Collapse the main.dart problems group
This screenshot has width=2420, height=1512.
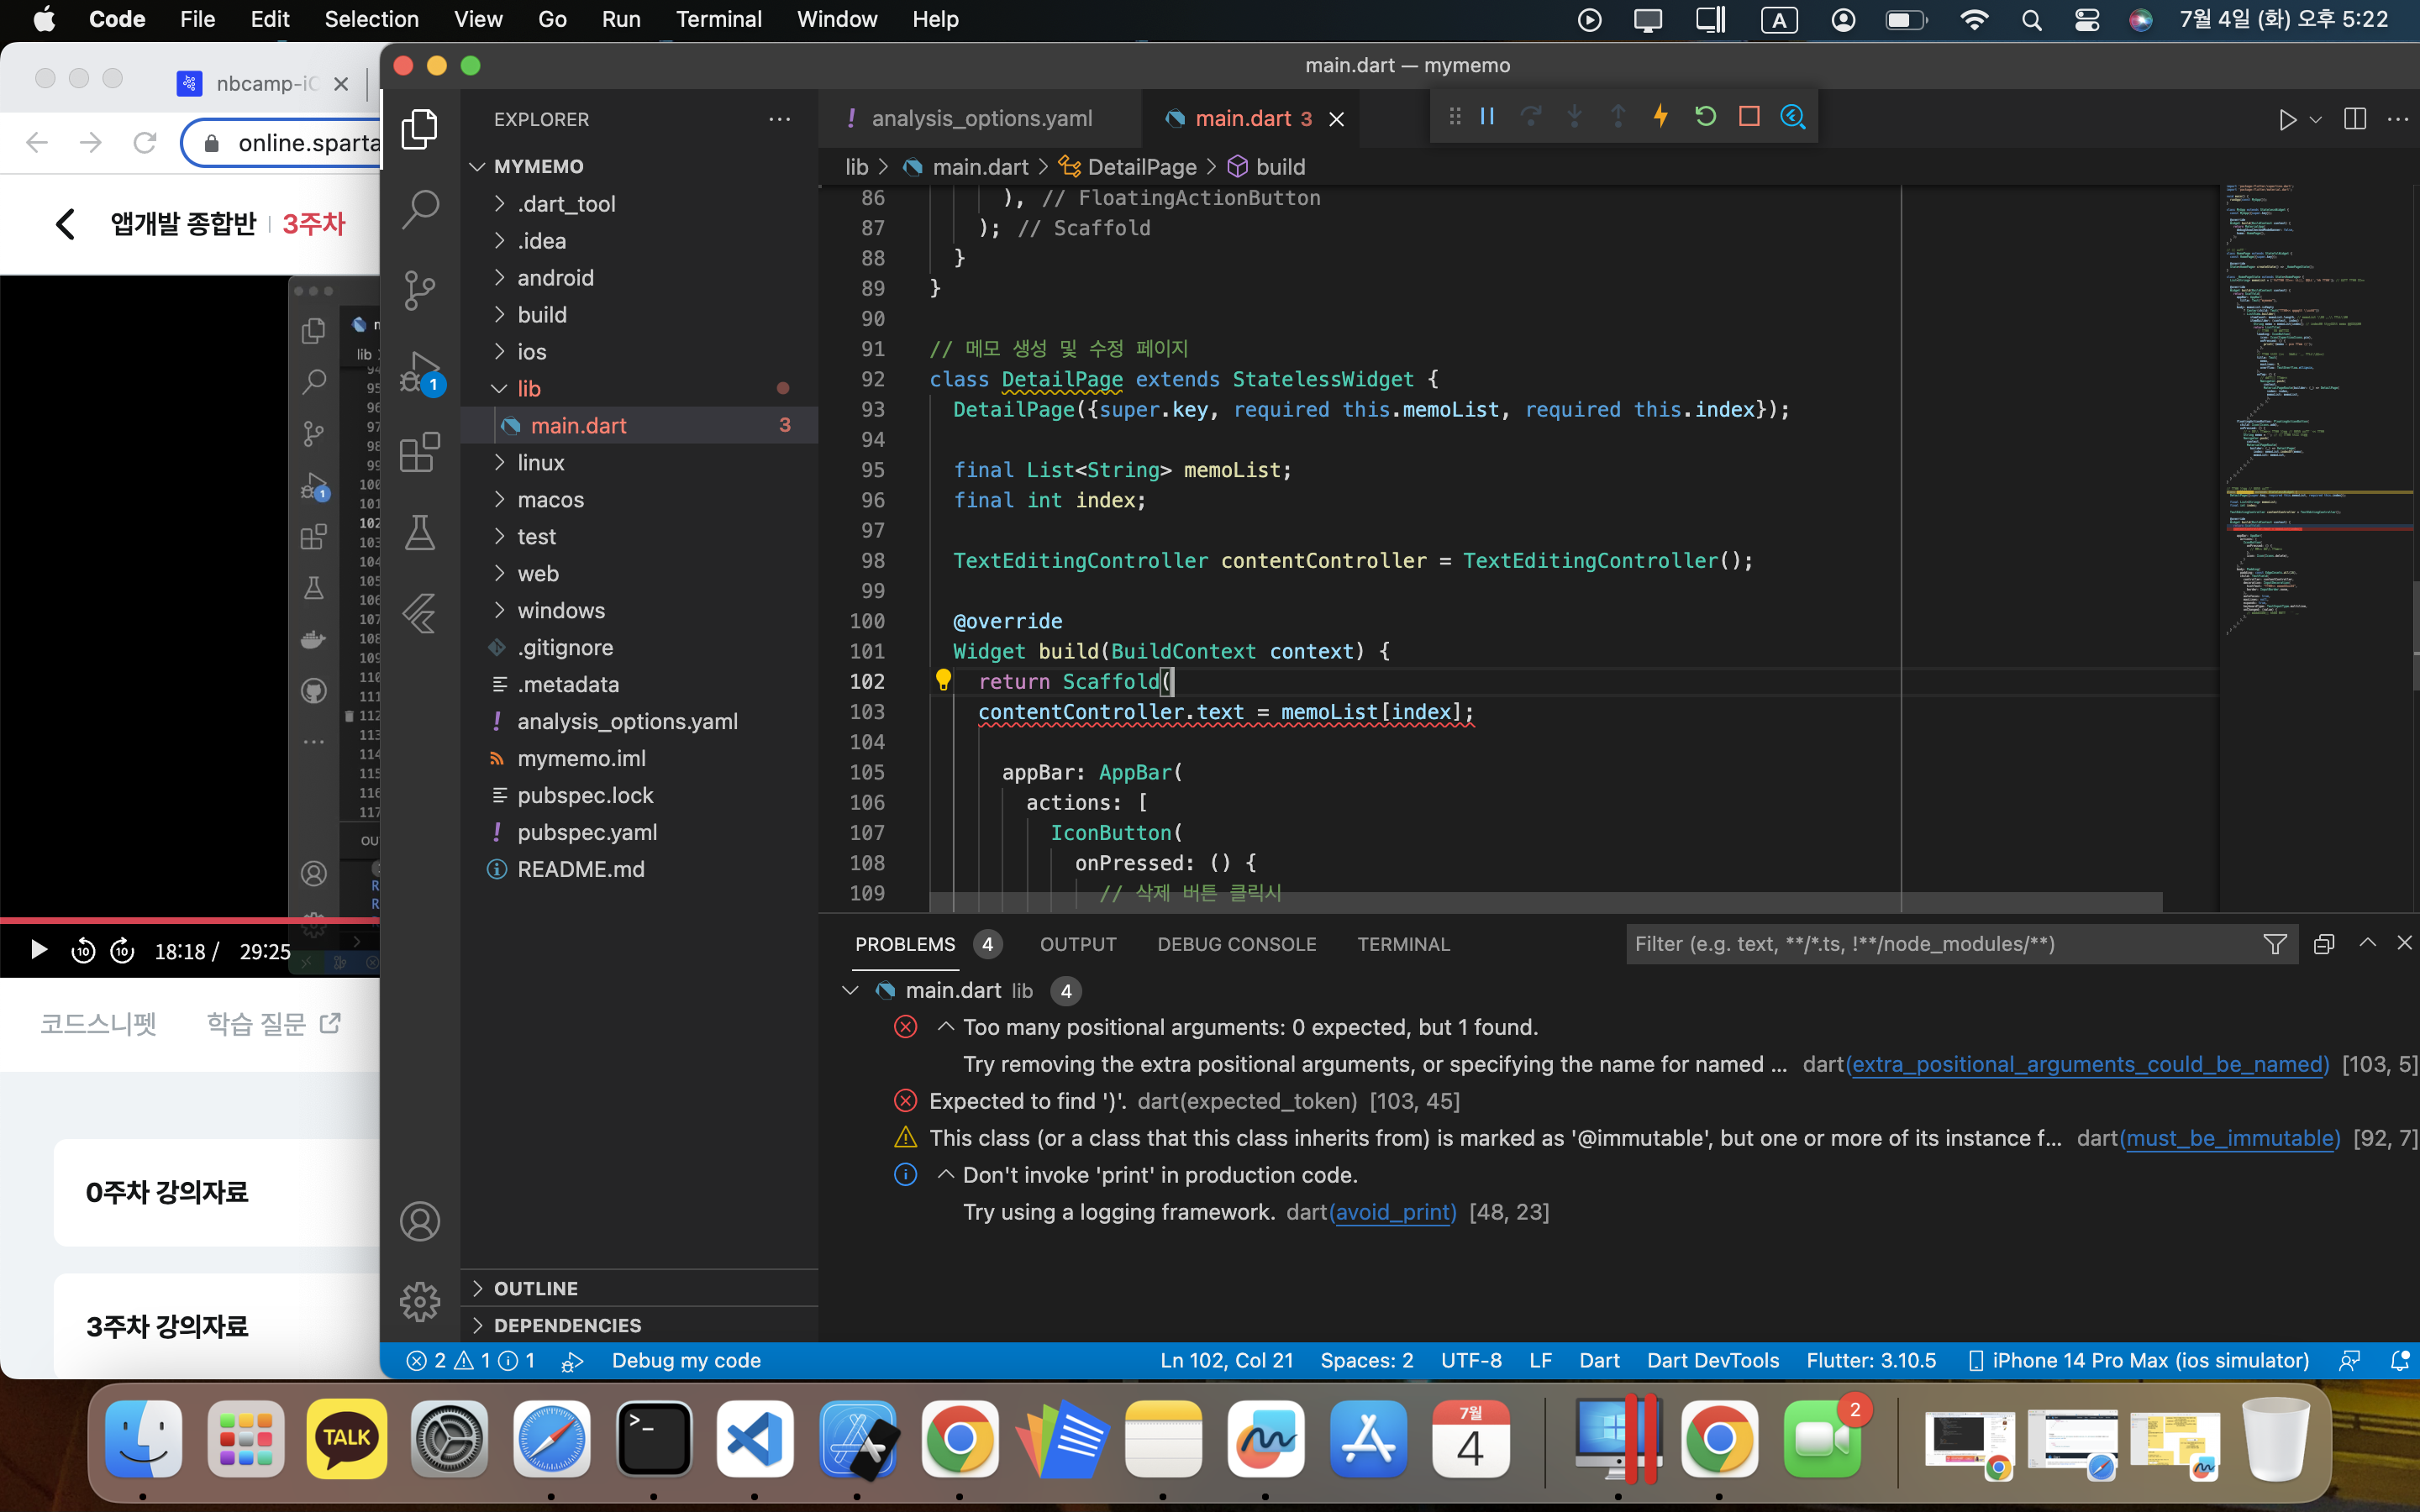click(851, 990)
